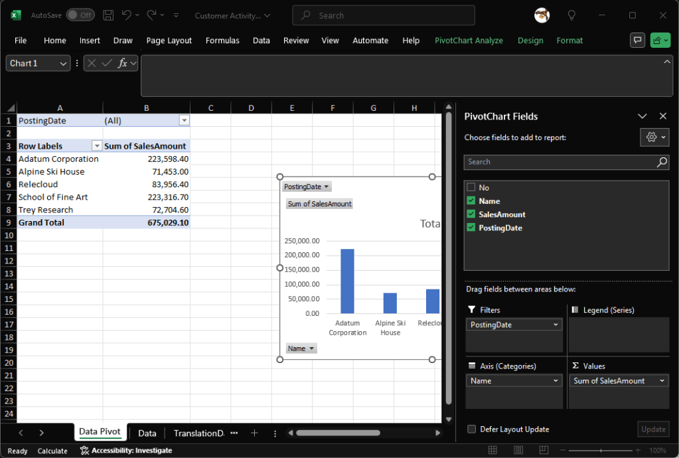Open the PivotChart Analyze ribbon tab
The image size is (679, 458).
469,40
